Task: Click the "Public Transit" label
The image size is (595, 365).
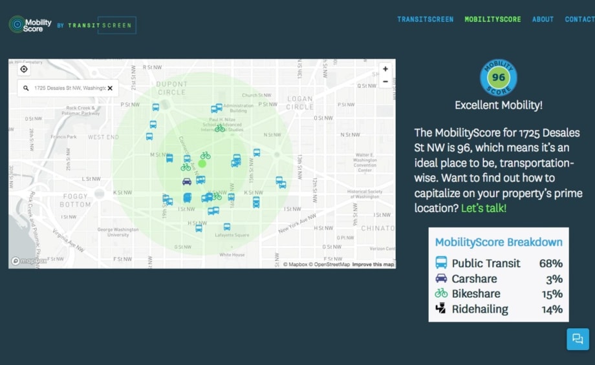Action: [486, 263]
